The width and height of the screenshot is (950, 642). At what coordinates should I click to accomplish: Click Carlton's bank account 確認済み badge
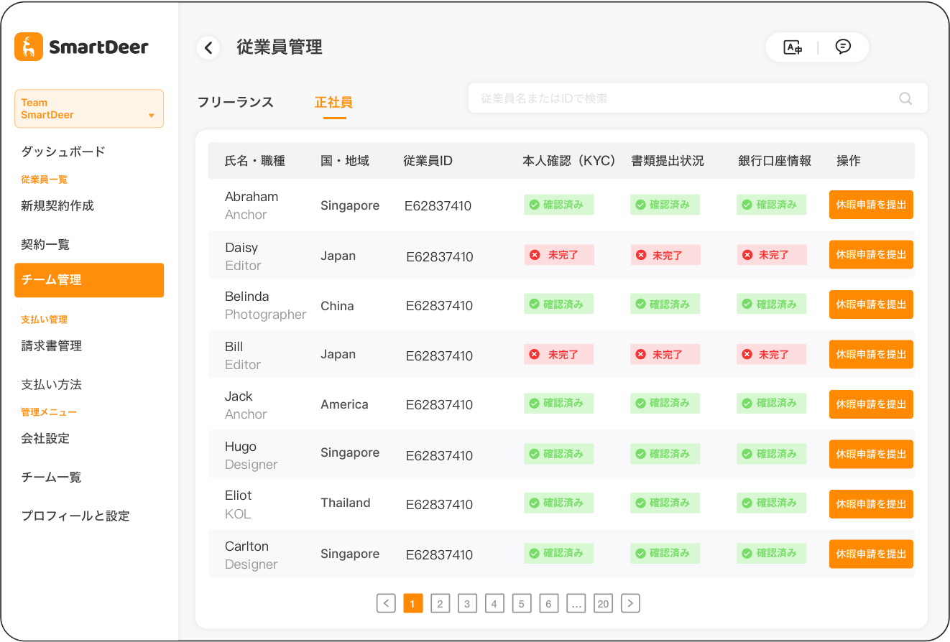[771, 553]
